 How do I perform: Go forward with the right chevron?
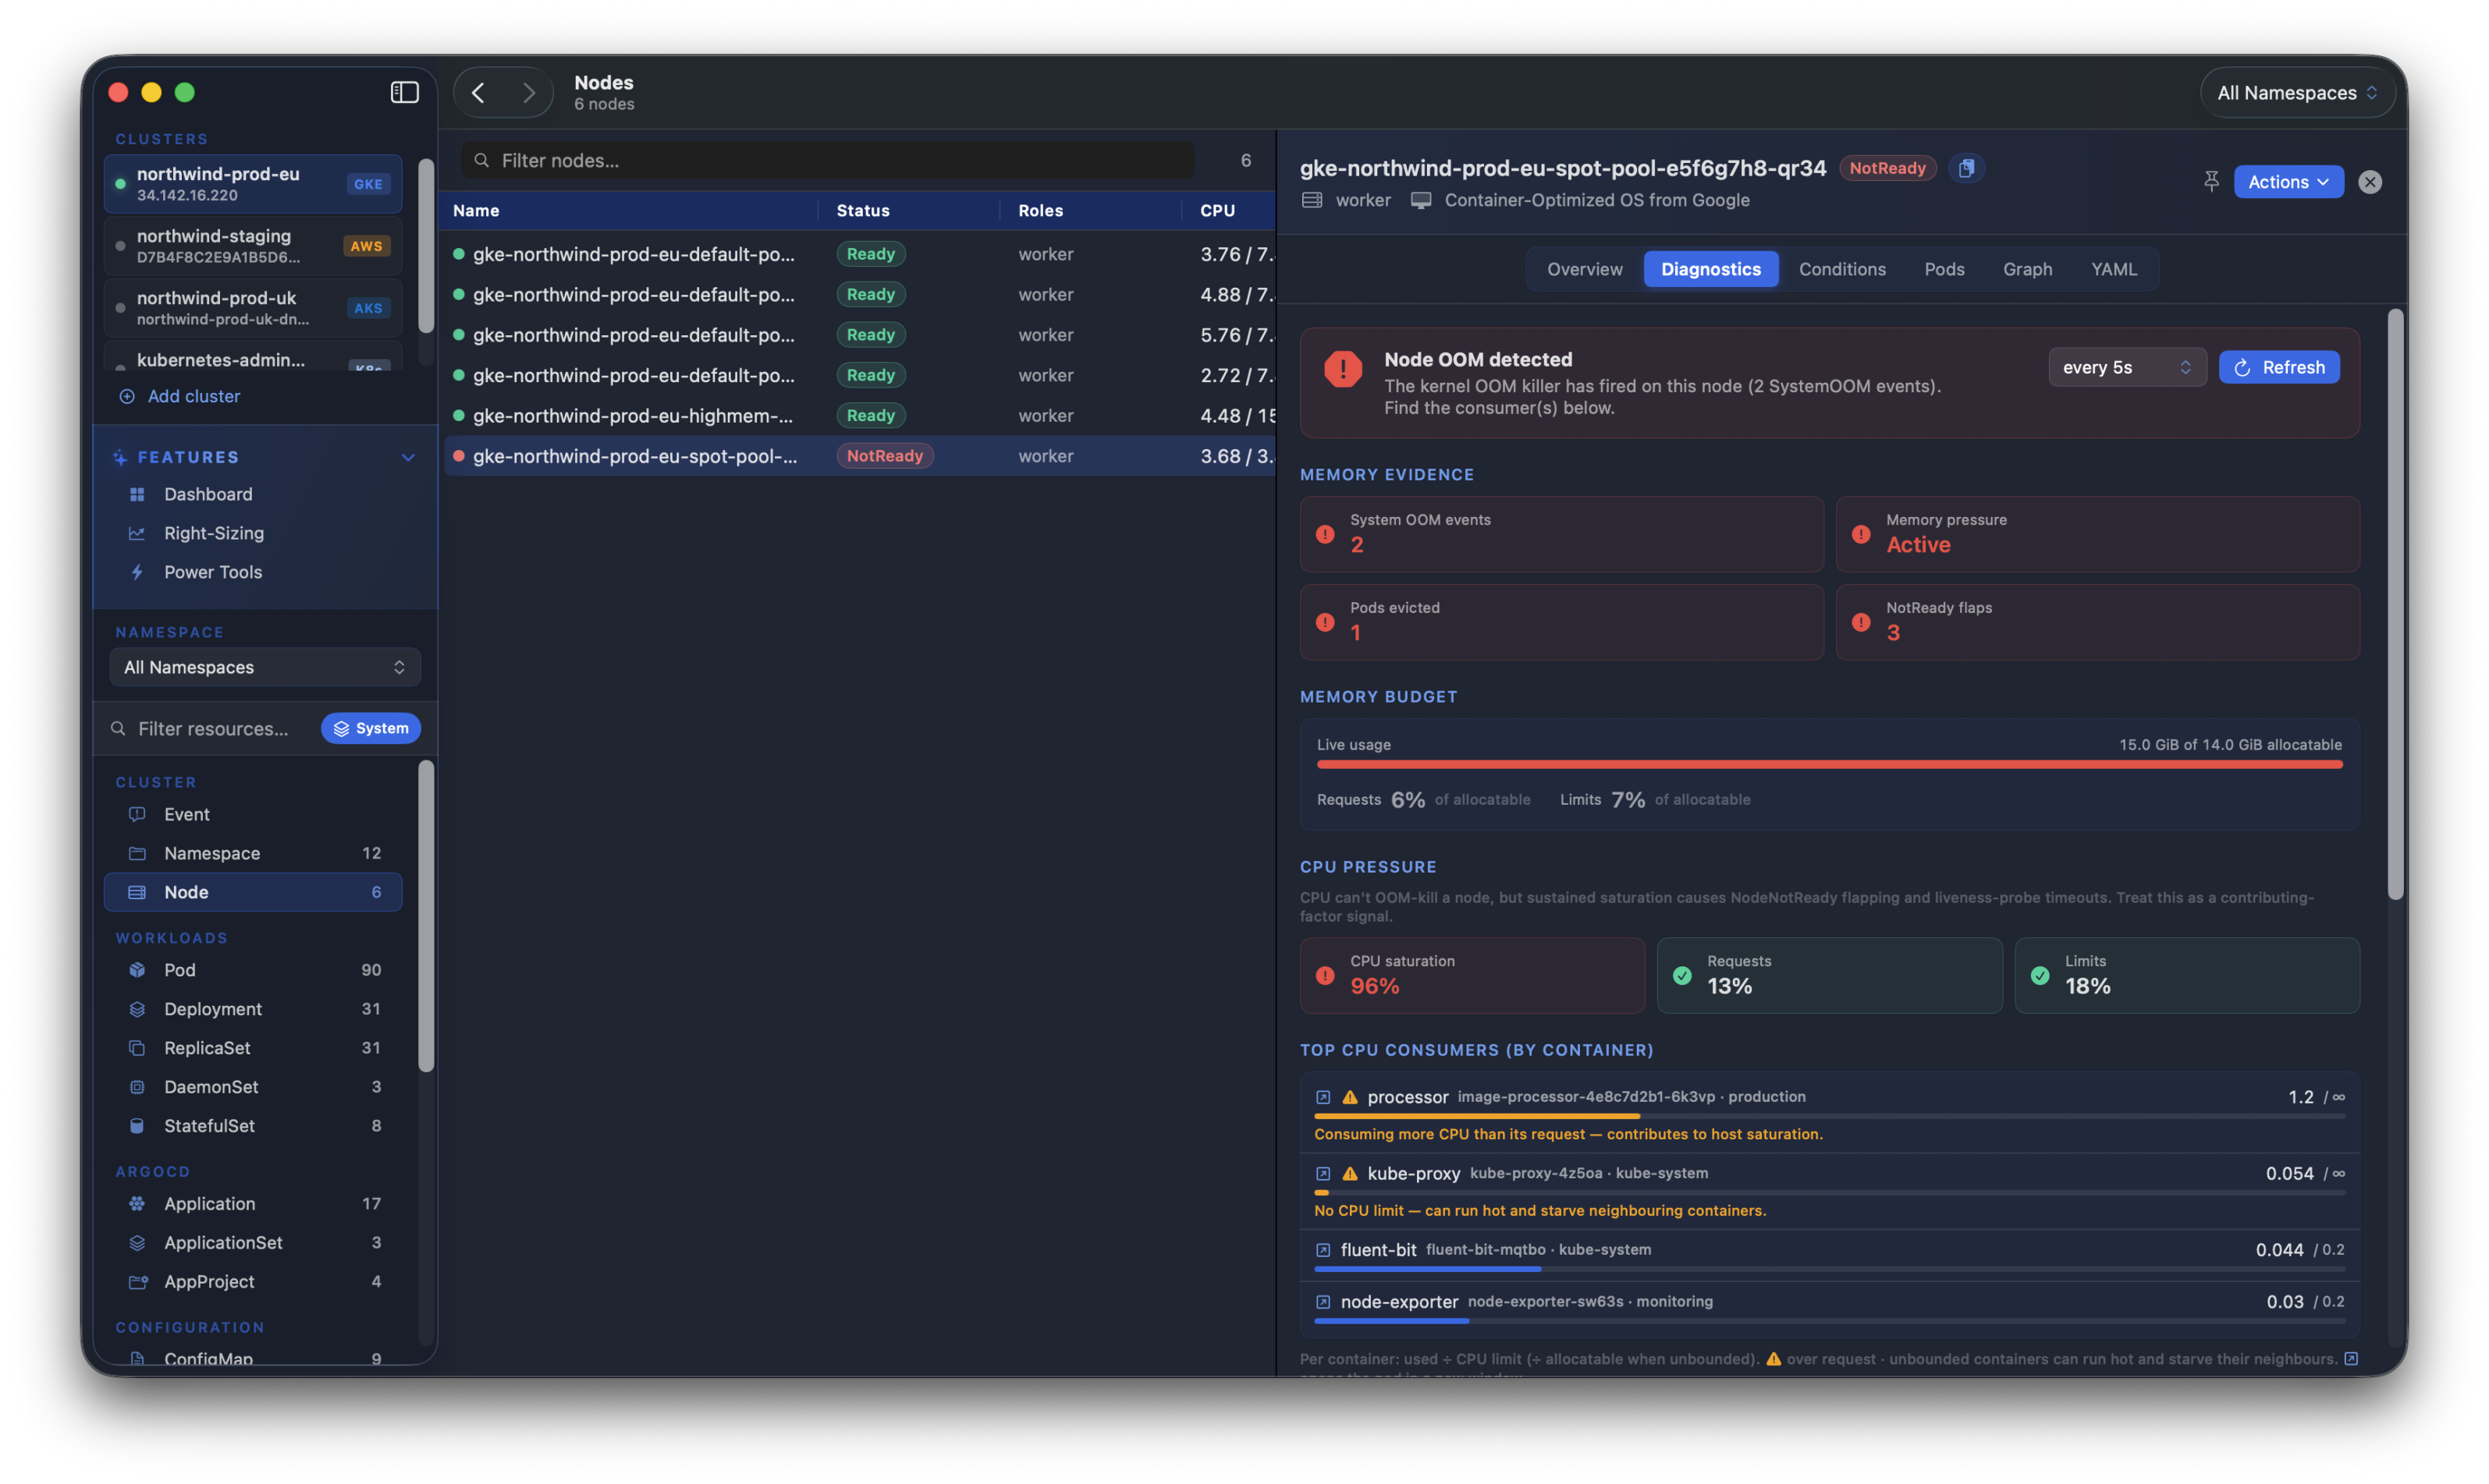point(528,92)
